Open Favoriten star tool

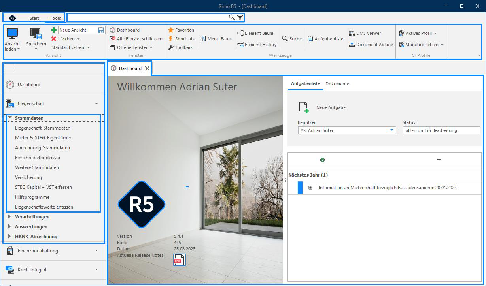[181, 30]
